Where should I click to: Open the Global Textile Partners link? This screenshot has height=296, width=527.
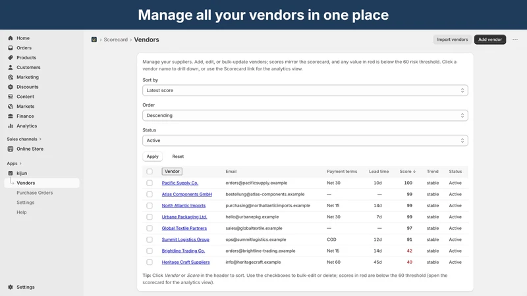point(184,228)
